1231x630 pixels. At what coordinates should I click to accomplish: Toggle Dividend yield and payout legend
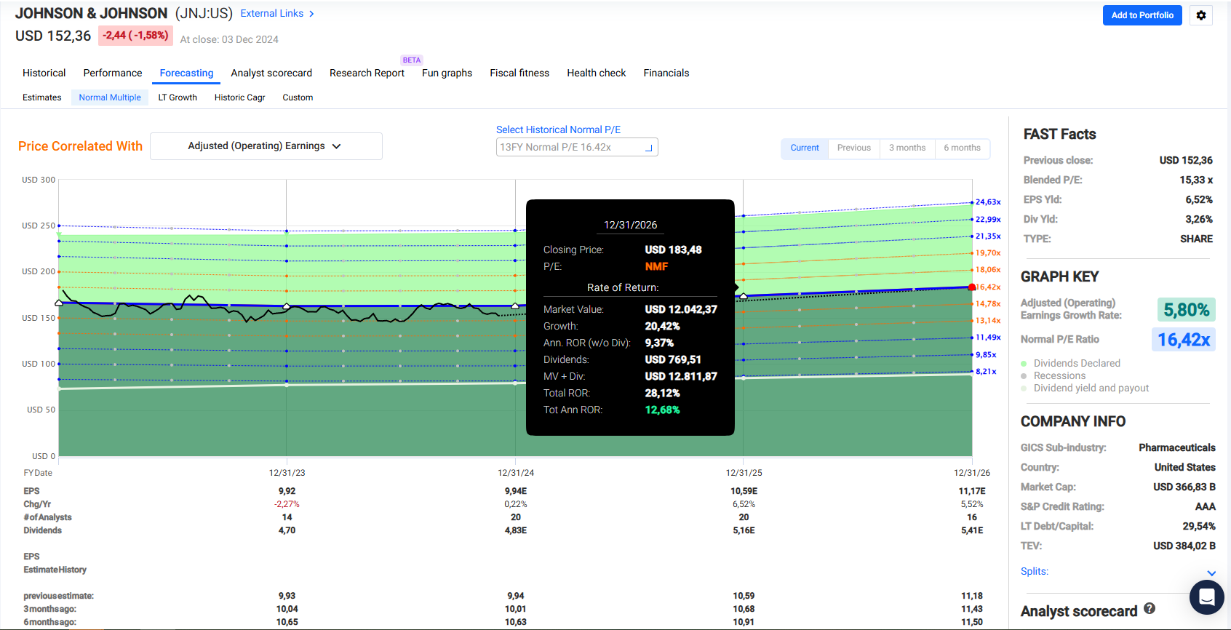coord(1091,388)
